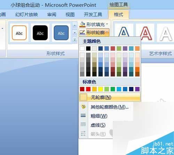Pick dark red standard color swatch
The width and height of the screenshot is (174, 155).
tap(82, 89)
